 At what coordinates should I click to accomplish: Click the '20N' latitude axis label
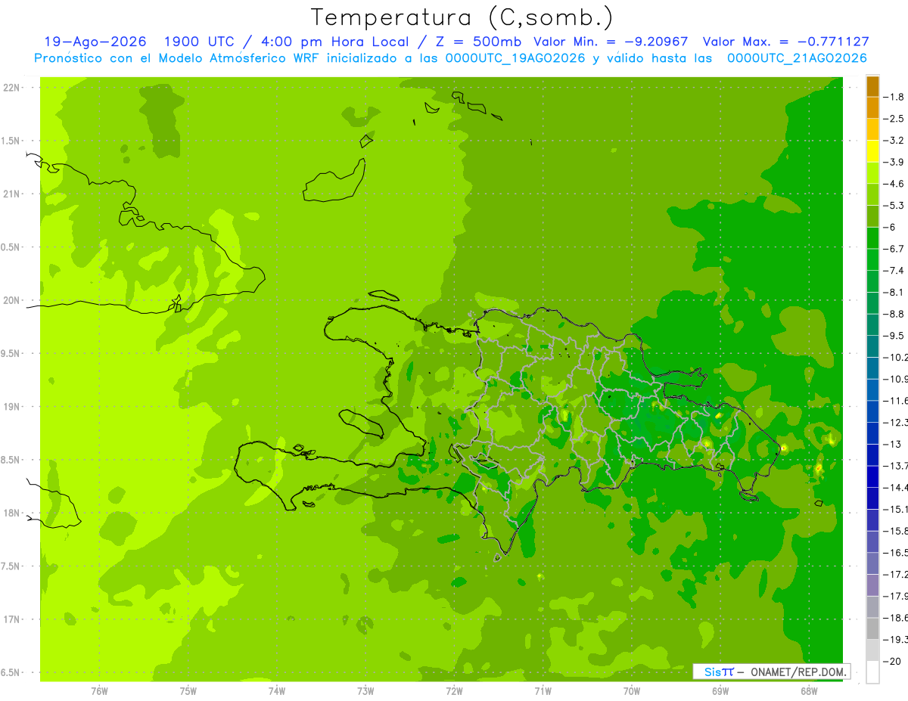[x=11, y=301]
